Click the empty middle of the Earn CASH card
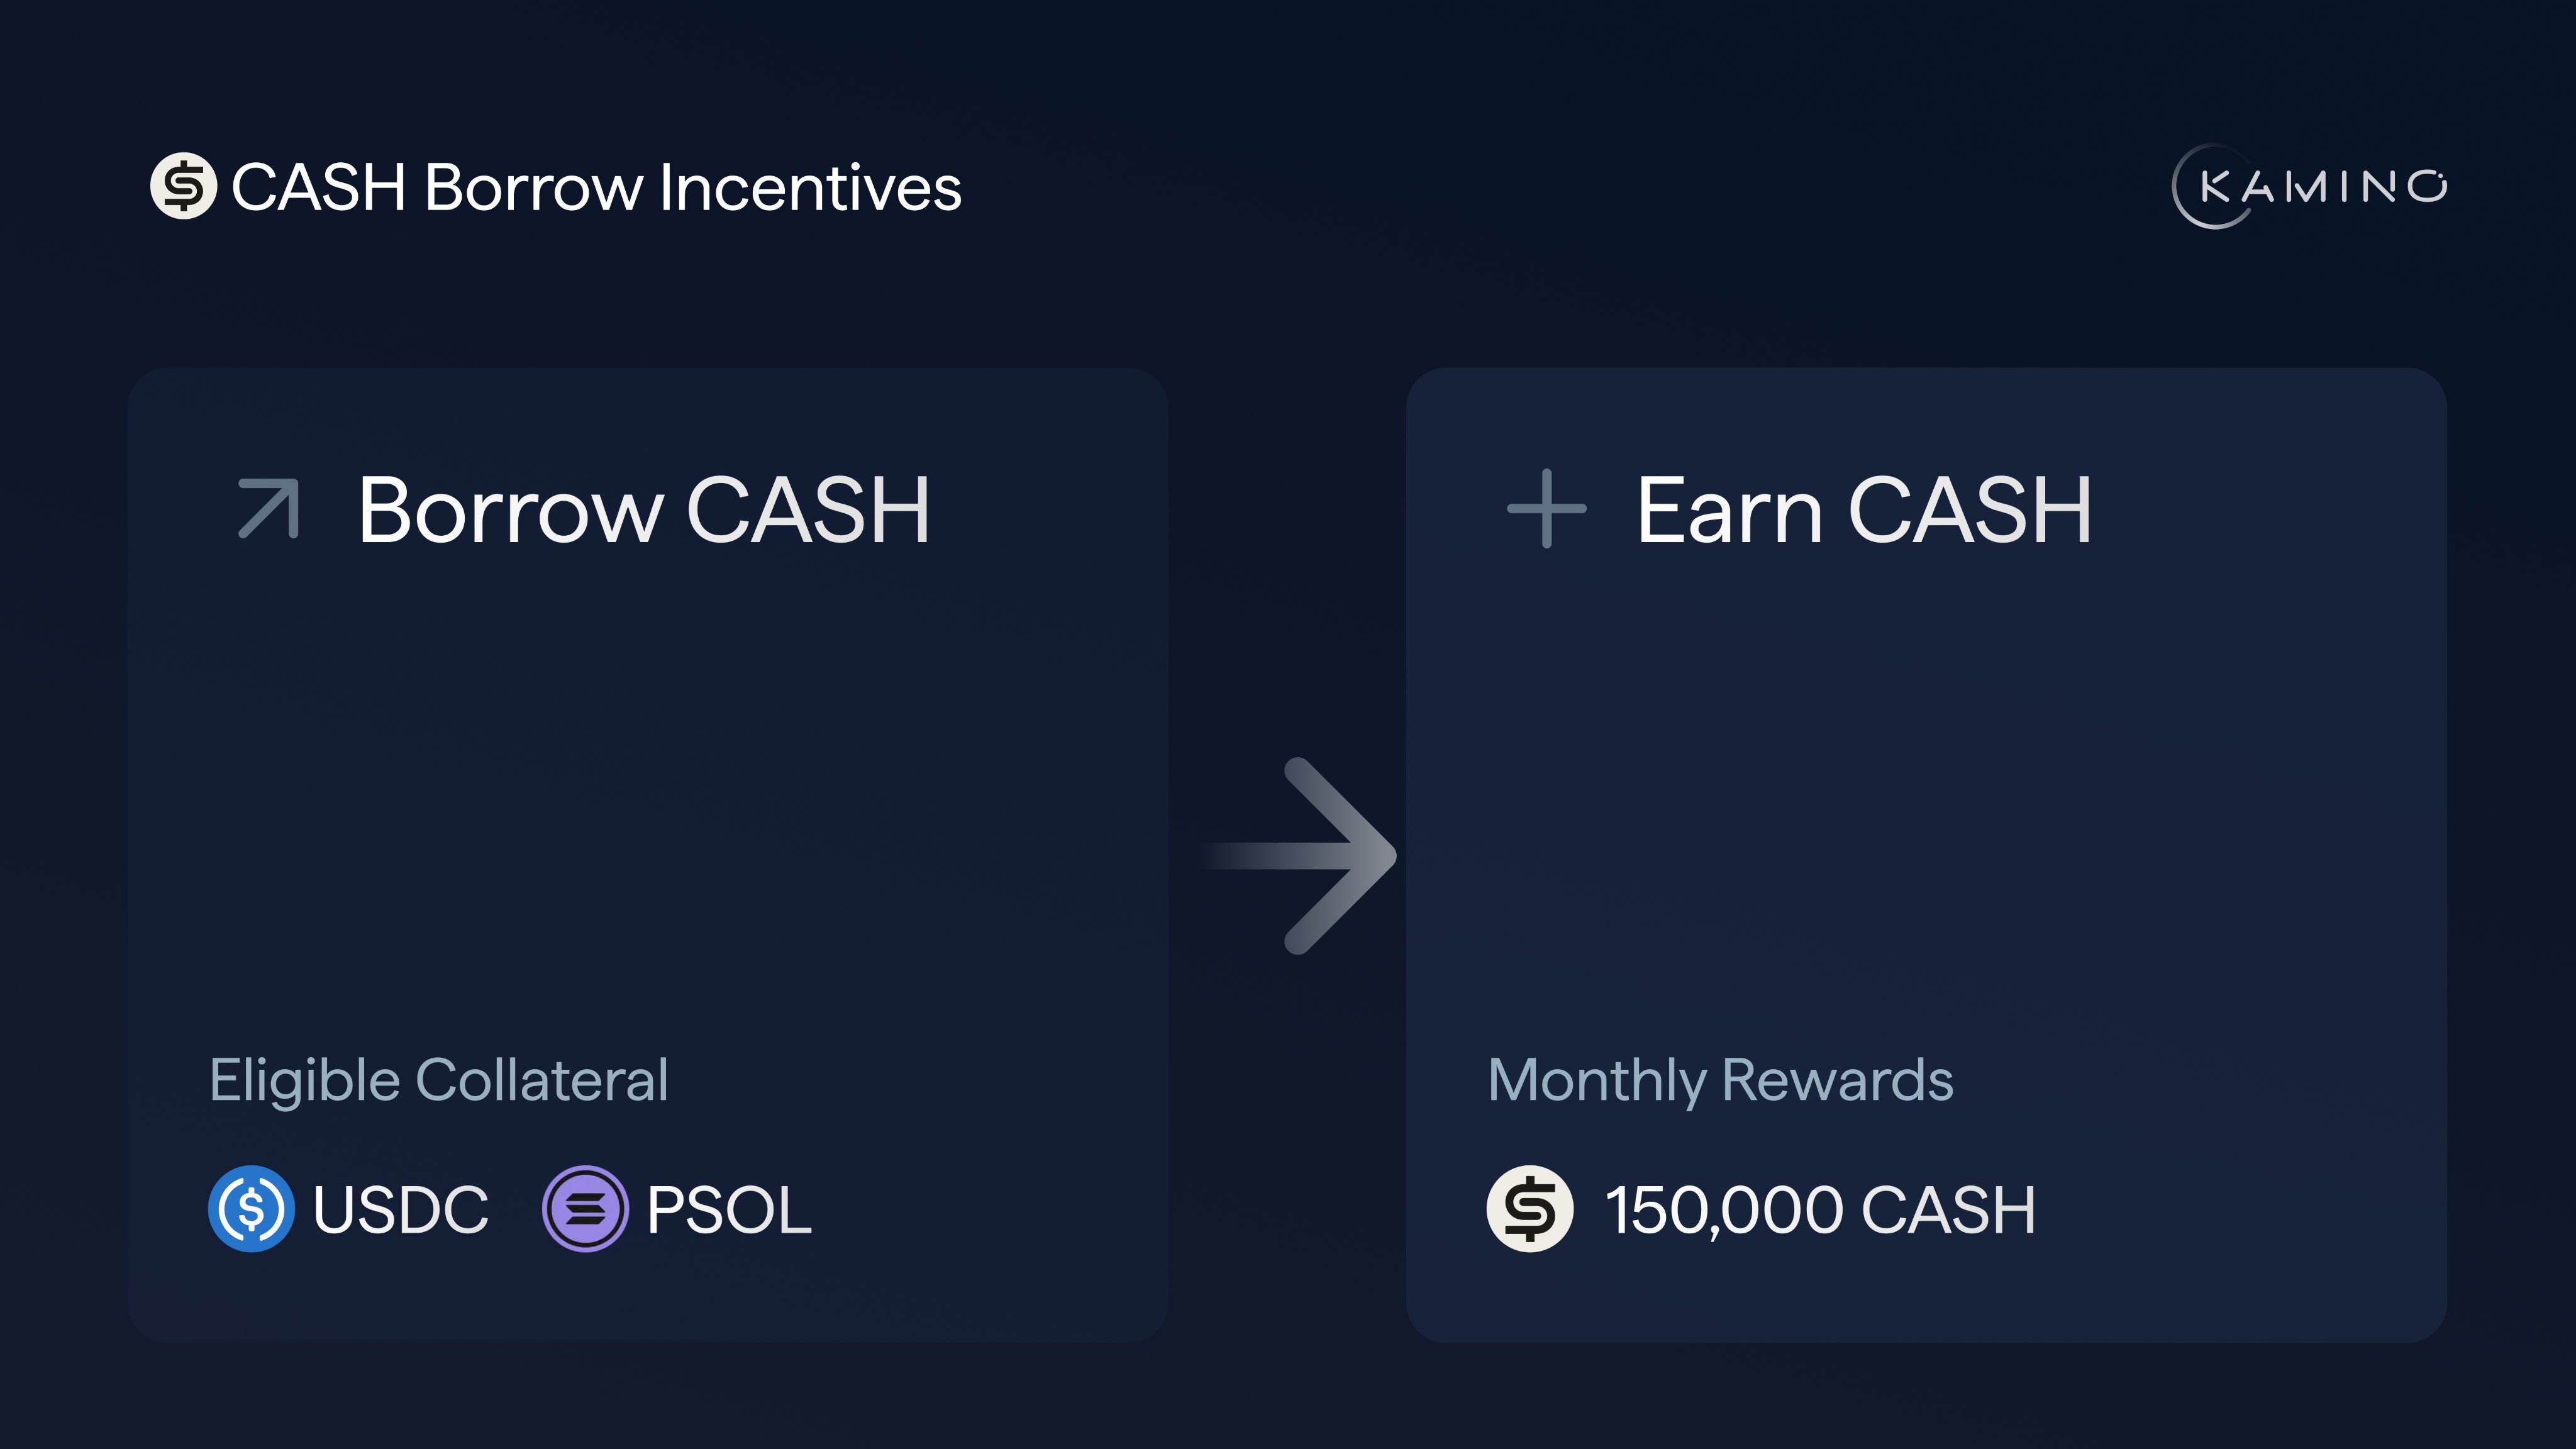 (1925, 800)
